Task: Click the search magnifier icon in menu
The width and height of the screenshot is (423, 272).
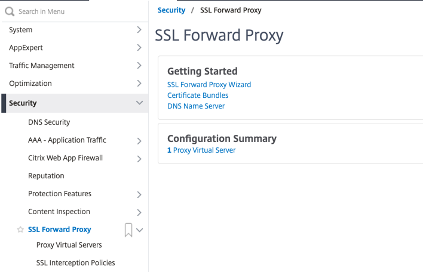Action: click(x=10, y=11)
